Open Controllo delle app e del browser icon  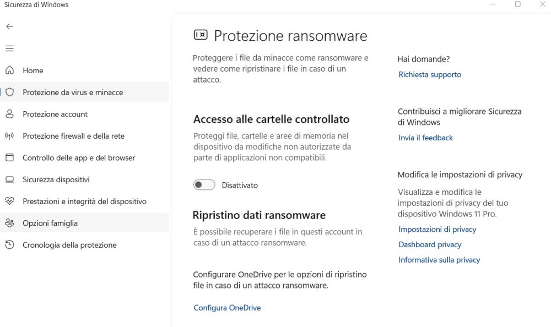9,157
